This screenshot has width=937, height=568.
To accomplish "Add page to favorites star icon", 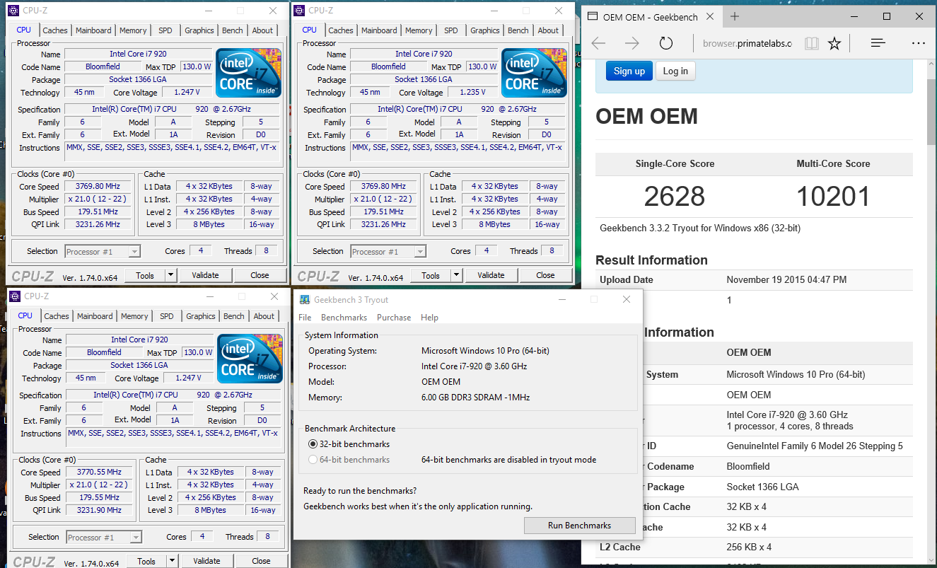I will point(834,43).
